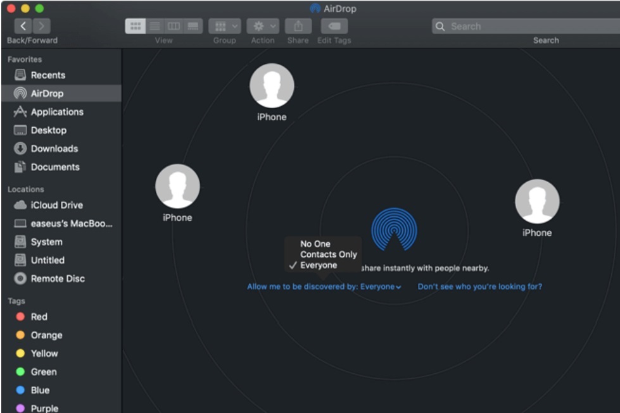The width and height of the screenshot is (620, 413).
Task: Open the Group dropdown in toolbar
Action: point(224,26)
